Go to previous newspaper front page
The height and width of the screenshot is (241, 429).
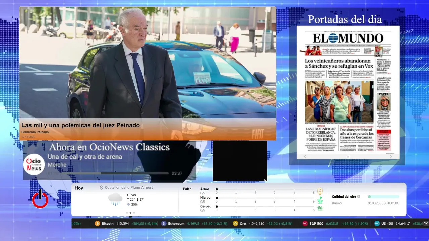pos(305,157)
